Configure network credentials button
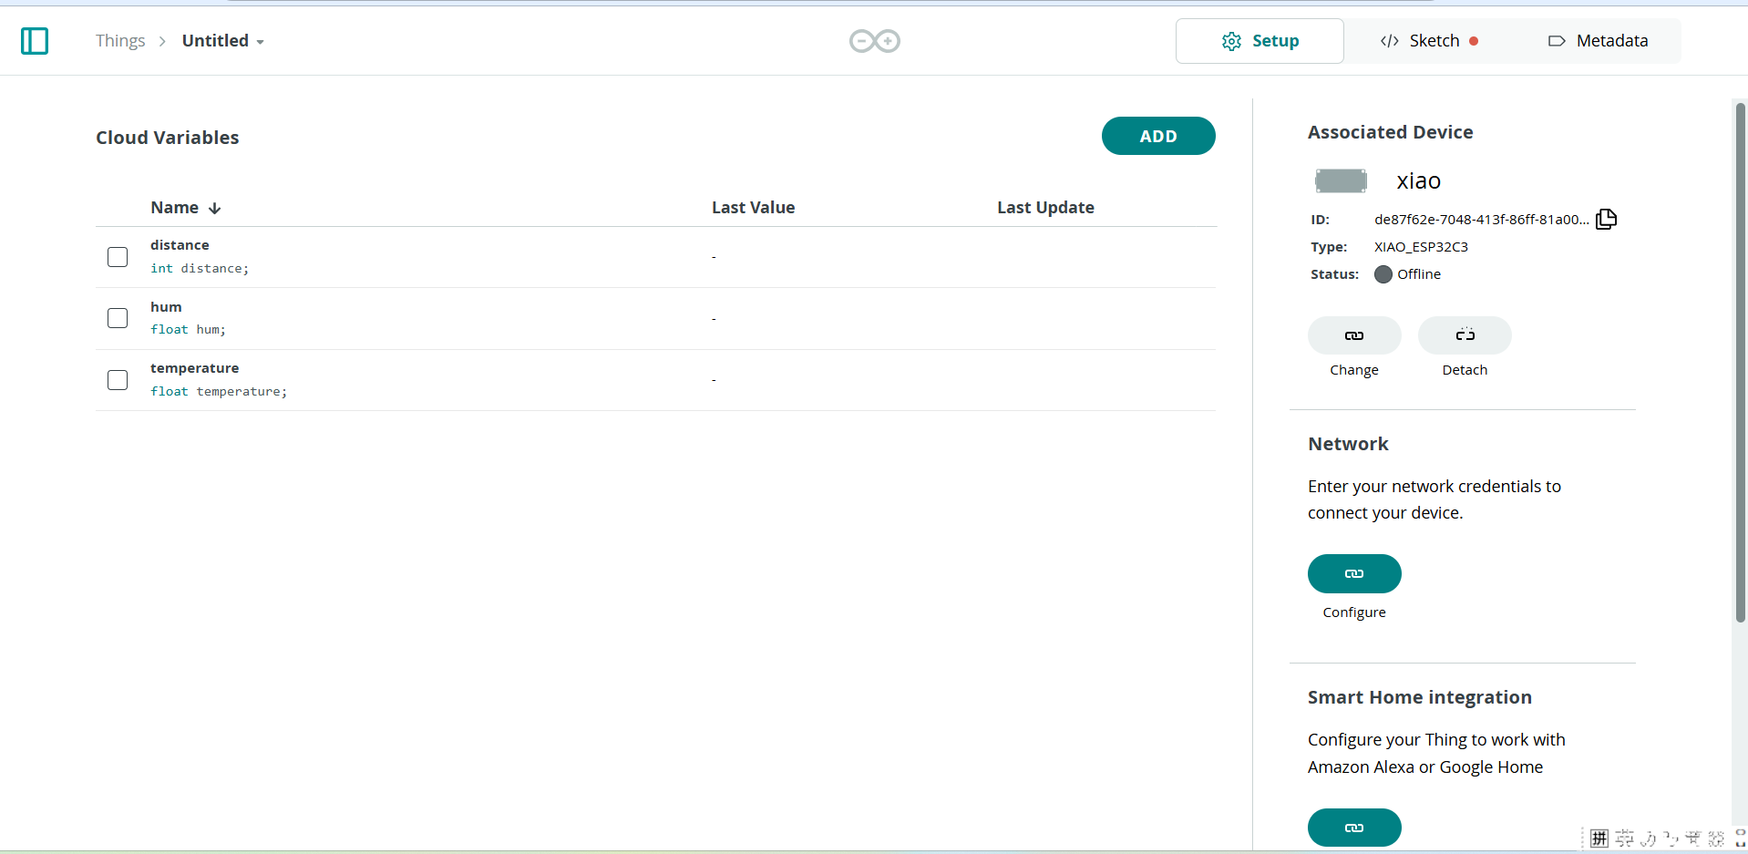 coord(1354,573)
